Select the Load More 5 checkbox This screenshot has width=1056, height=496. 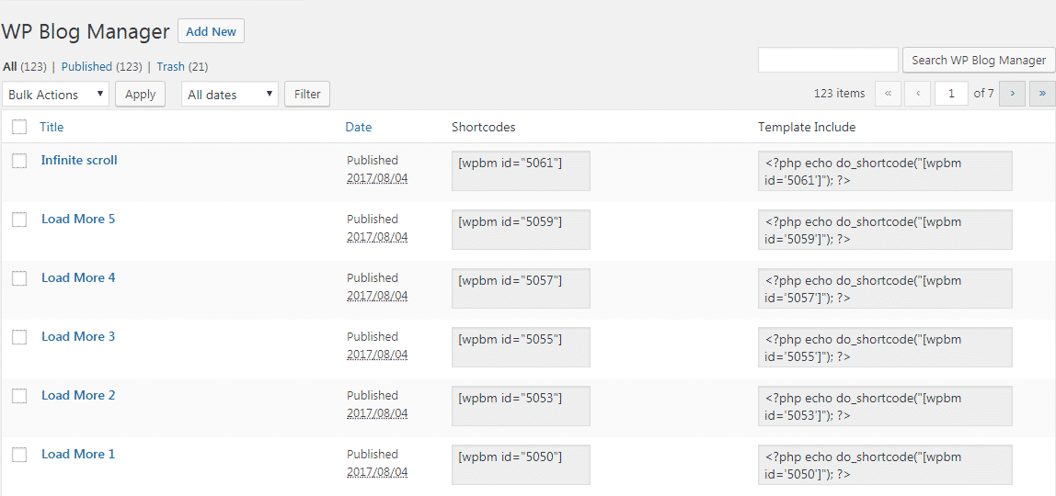coord(19,220)
